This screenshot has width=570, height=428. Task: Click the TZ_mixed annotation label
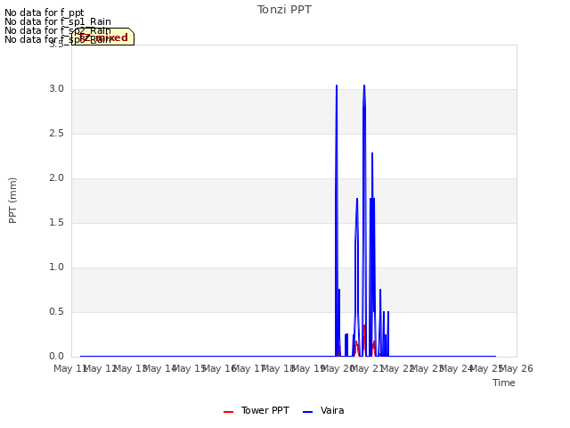point(103,37)
